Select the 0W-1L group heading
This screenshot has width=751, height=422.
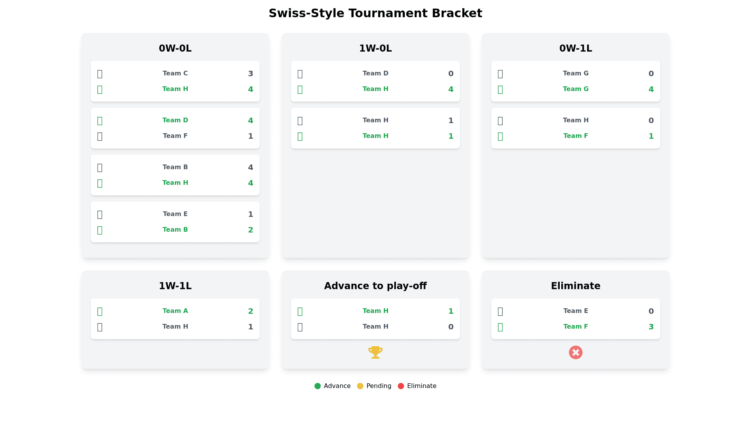pyautogui.click(x=576, y=48)
